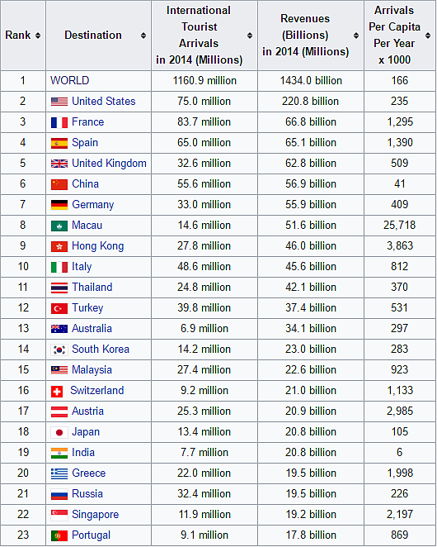Click the India flag icon
The height and width of the screenshot is (547, 437).
coord(59,453)
